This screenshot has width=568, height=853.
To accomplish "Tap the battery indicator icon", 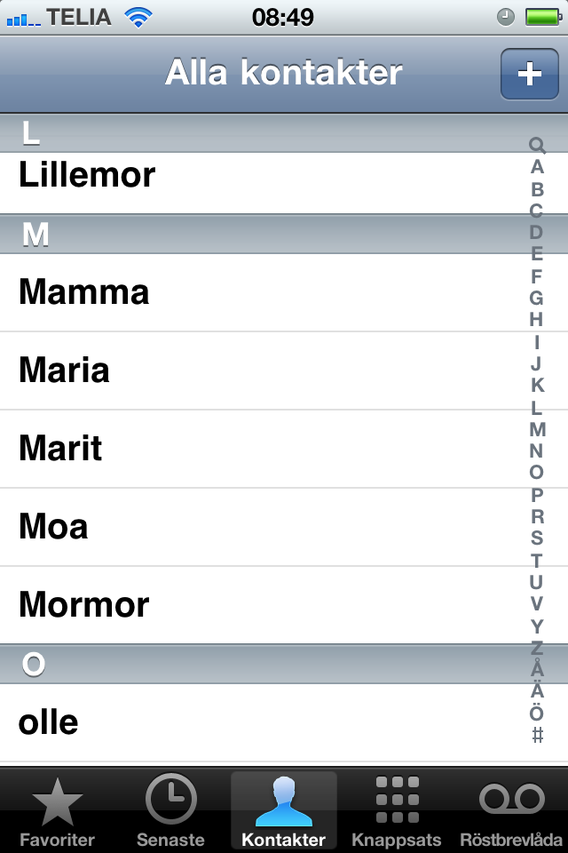I will coord(543,18).
